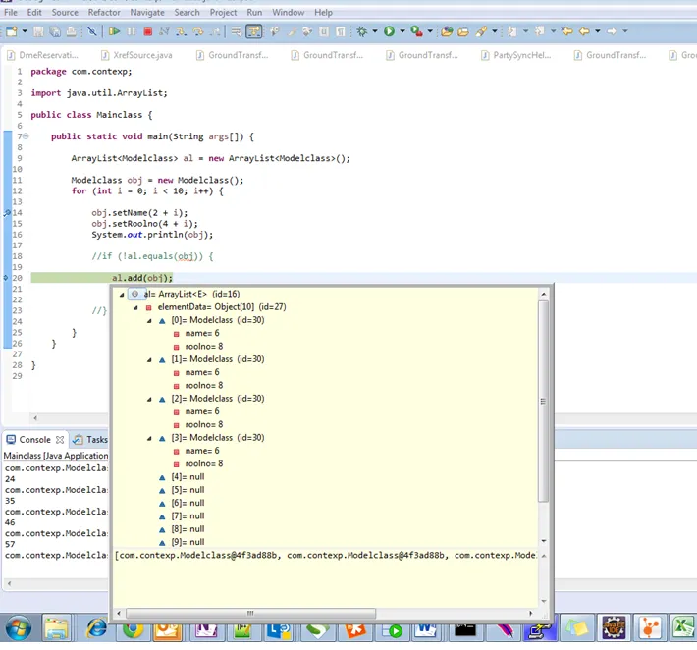Switch to the Tasks view tab
The image size is (697, 650).
click(95, 440)
